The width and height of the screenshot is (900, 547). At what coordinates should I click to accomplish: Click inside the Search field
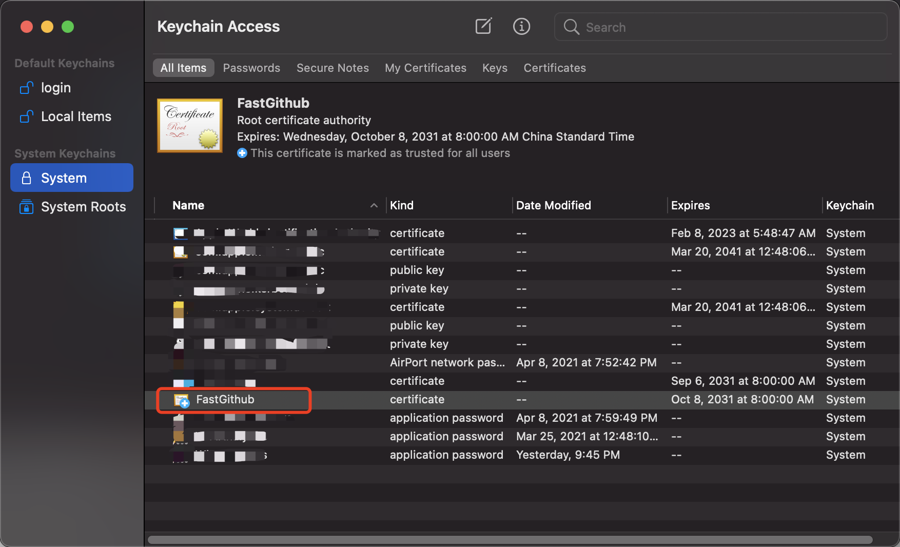tap(729, 27)
